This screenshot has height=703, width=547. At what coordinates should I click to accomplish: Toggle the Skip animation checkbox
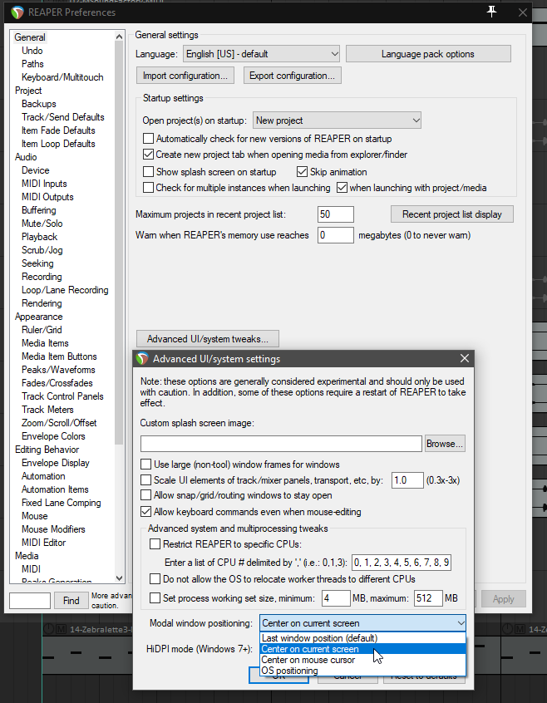(303, 172)
